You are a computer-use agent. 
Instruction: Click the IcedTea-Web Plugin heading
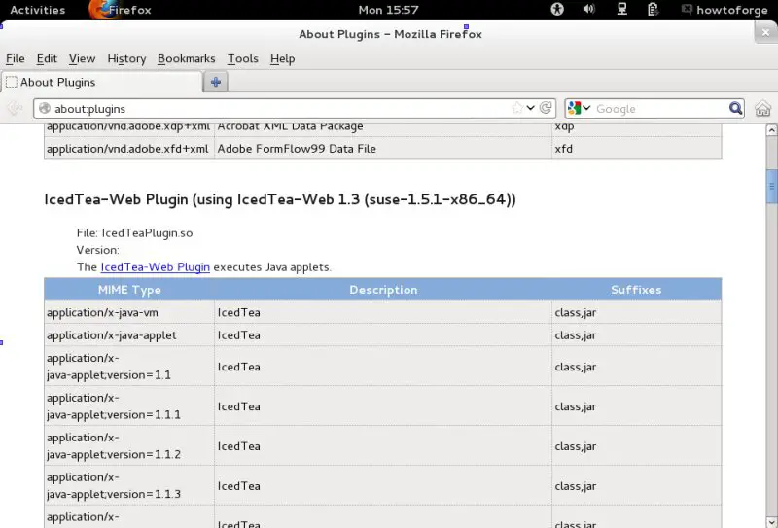point(280,199)
